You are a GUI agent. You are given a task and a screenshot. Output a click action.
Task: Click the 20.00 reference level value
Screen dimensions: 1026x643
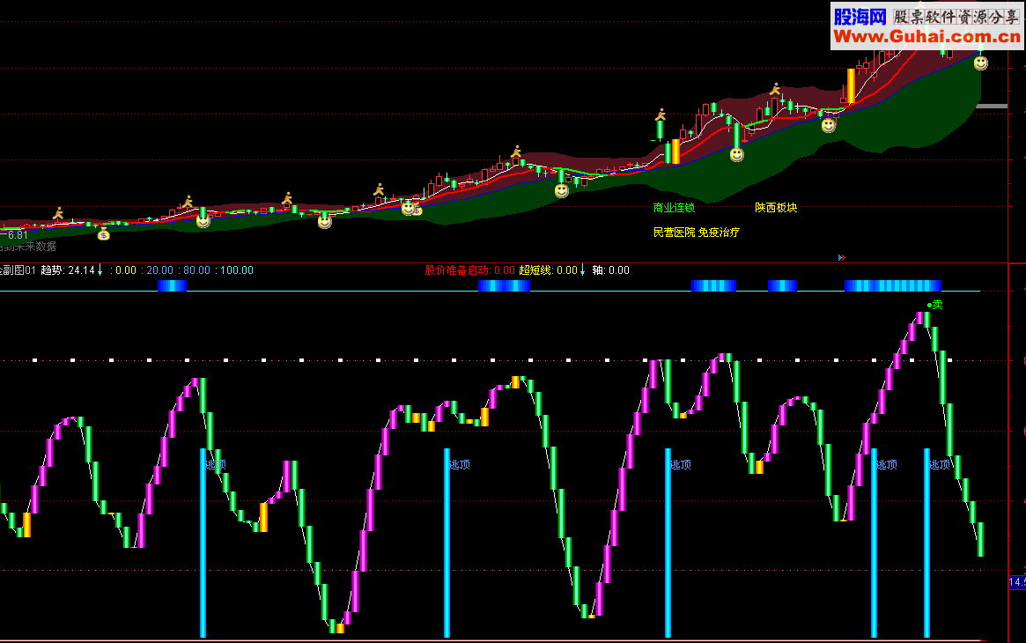(x=160, y=270)
